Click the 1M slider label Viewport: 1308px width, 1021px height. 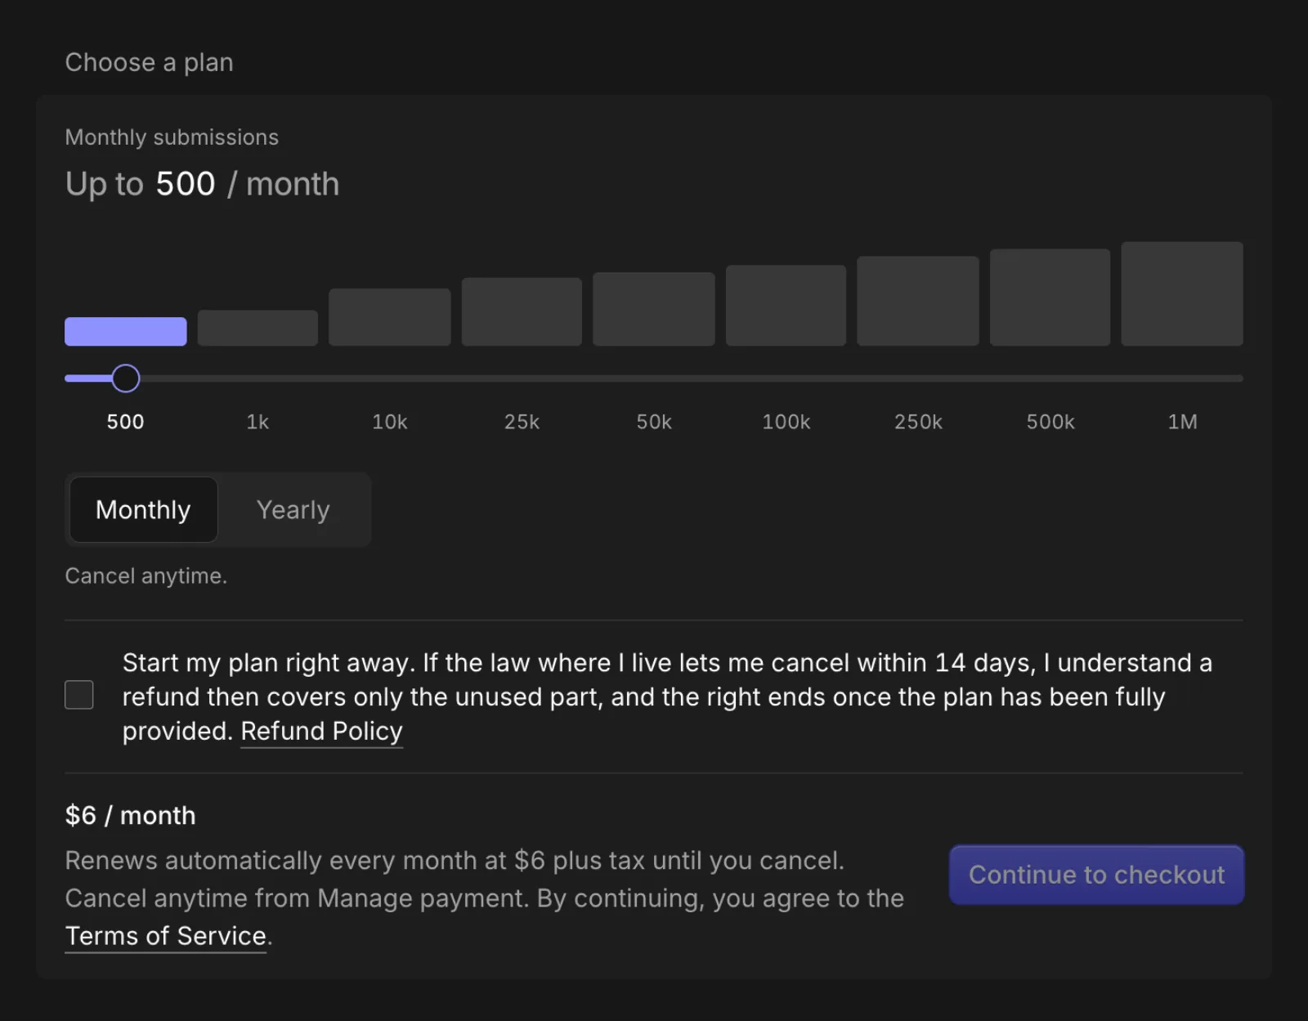[x=1182, y=422]
